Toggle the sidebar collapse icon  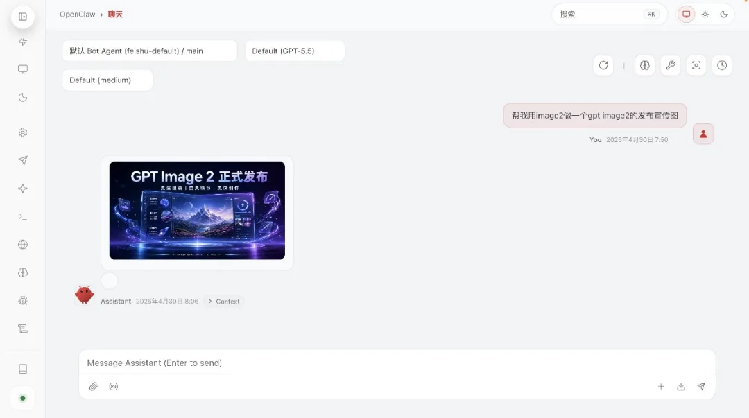coord(22,17)
